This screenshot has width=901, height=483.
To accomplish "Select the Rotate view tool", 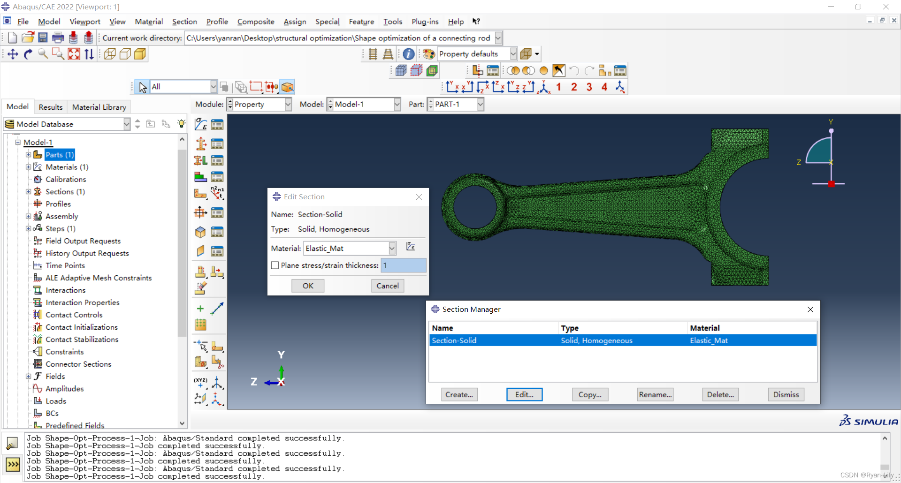I will [28, 54].
